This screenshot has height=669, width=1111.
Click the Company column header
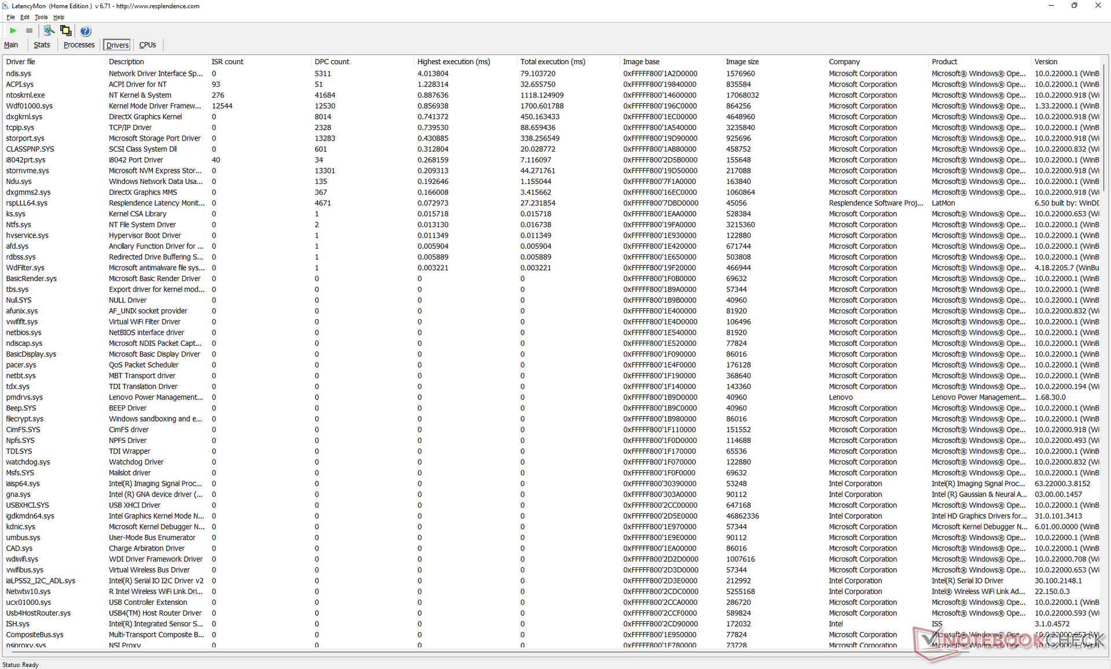tap(844, 61)
